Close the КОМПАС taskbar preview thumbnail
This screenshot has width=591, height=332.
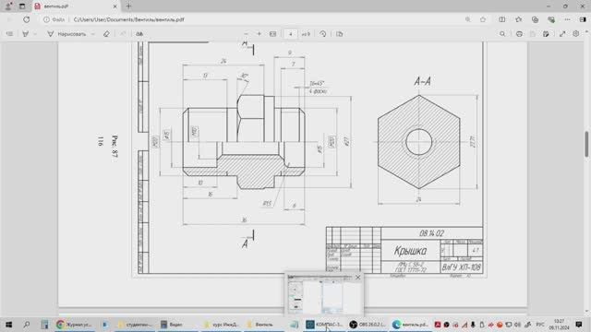pos(357,278)
